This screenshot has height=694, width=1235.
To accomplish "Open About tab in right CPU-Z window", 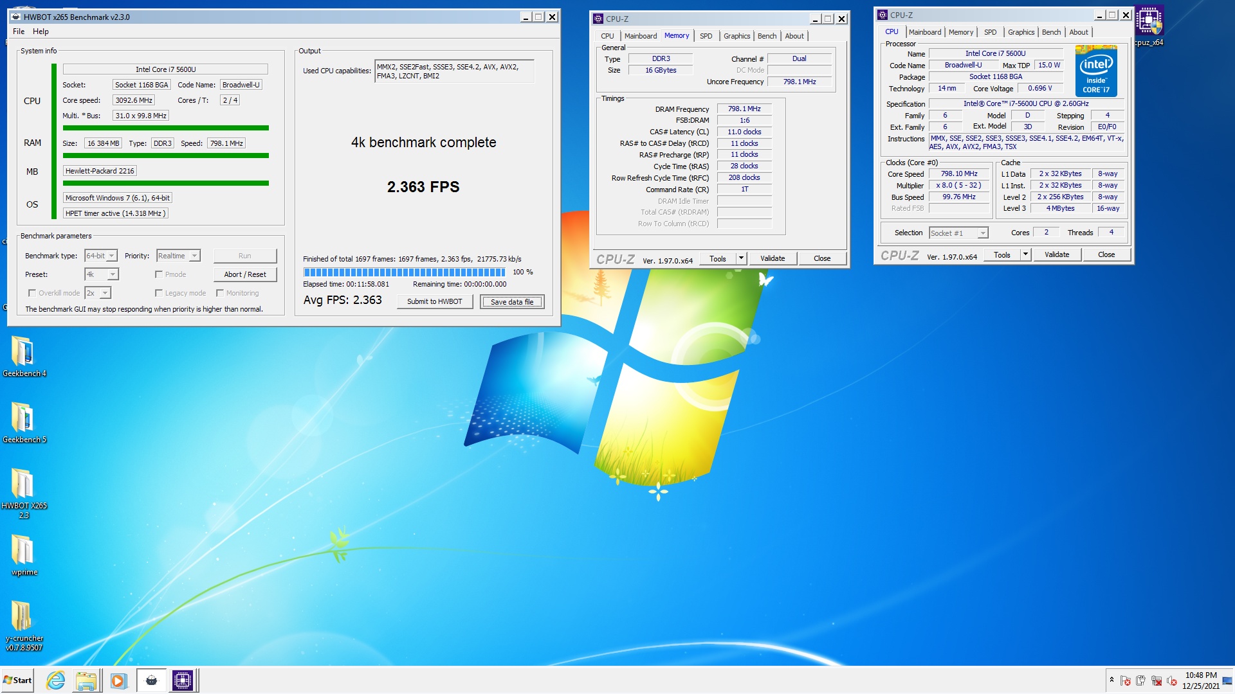I will pyautogui.click(x=1079, y=32).
